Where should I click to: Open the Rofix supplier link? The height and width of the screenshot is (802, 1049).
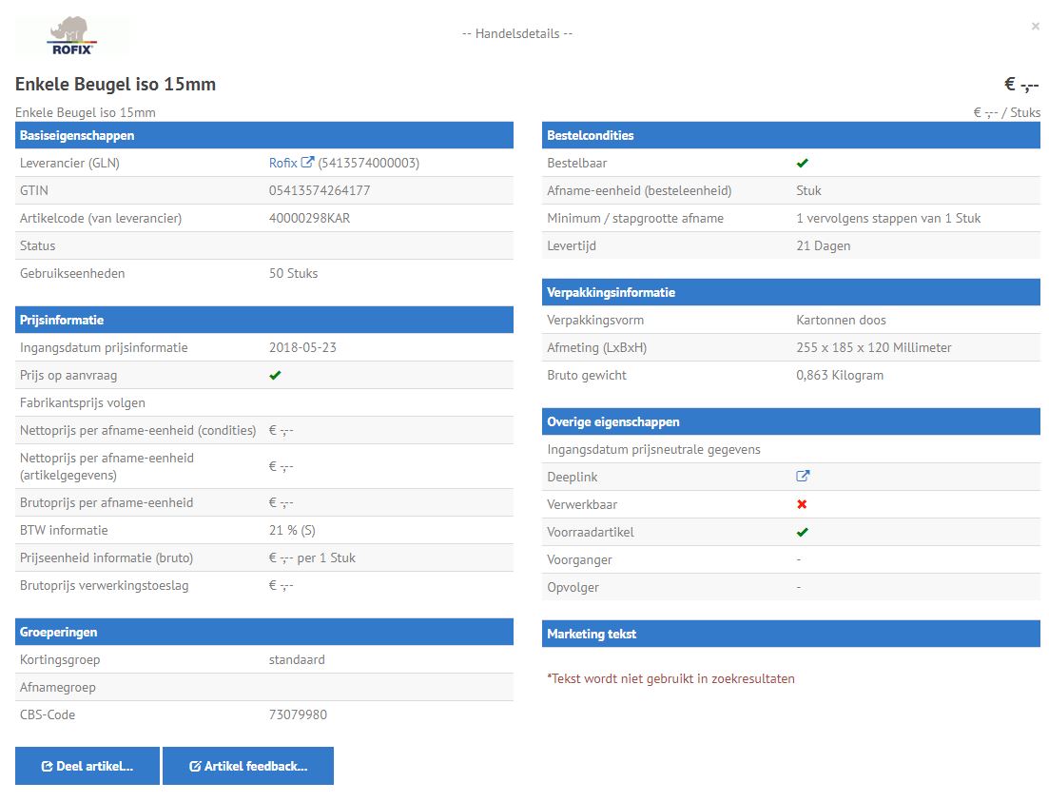coord(282,163)
